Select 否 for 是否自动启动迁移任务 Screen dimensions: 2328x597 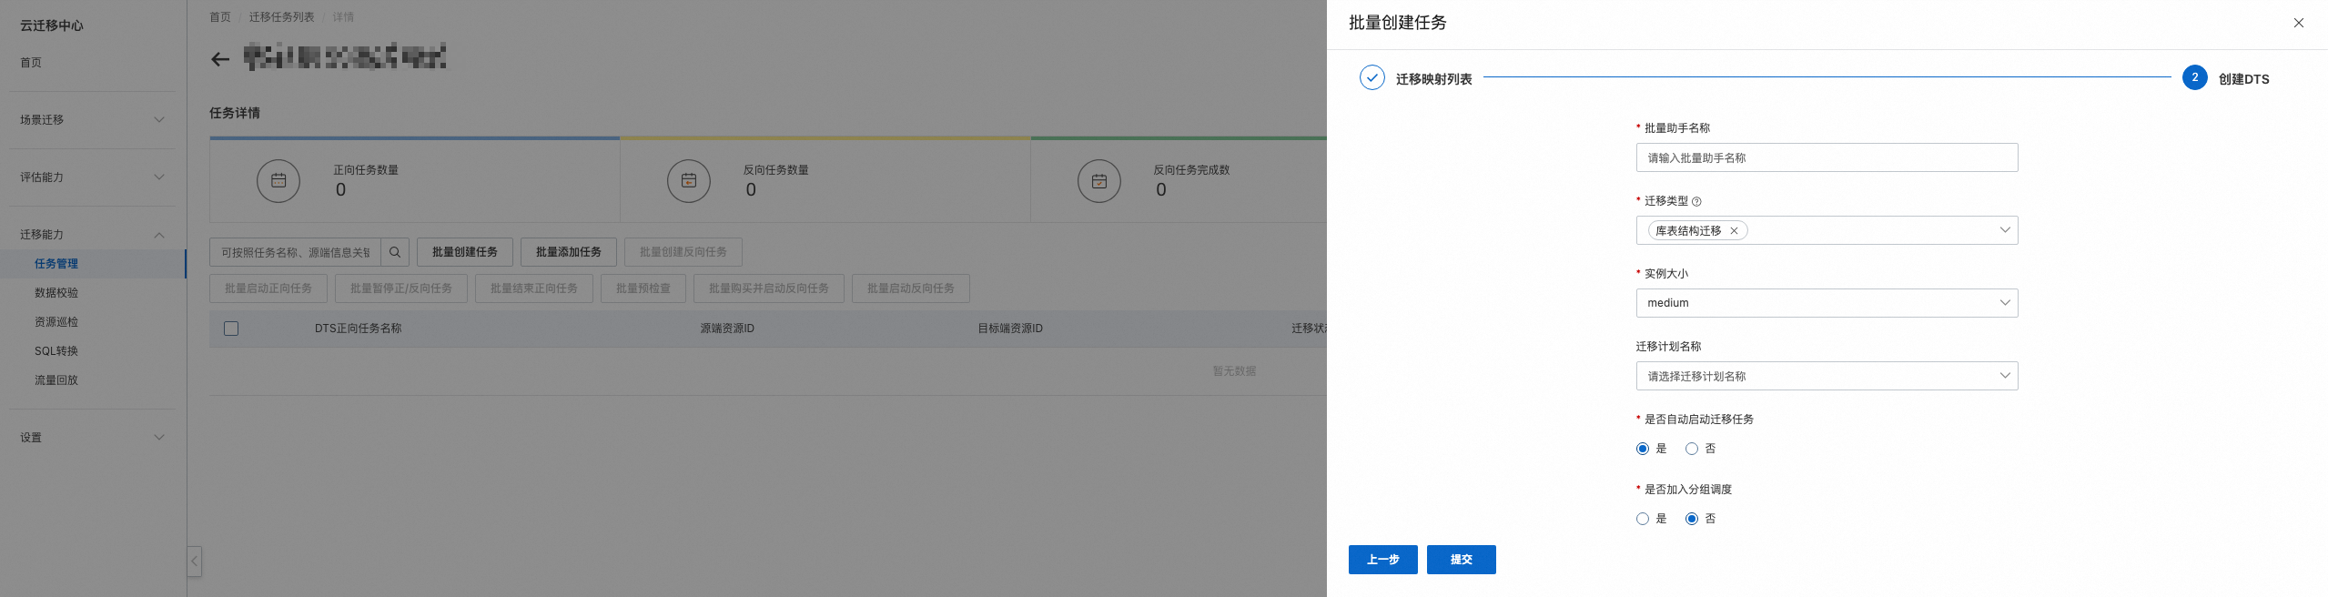tap(1692, 449)
